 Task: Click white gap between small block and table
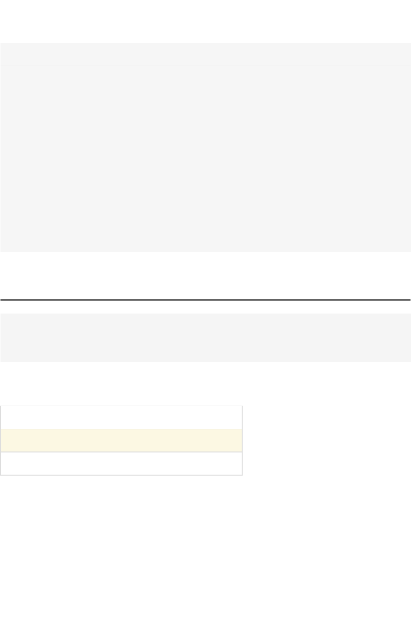(x=205, y=384)
